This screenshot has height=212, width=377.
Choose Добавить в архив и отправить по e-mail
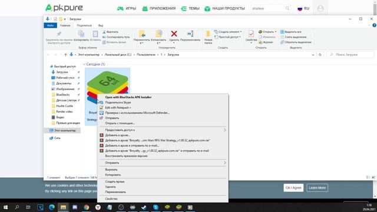click(132, 145)
